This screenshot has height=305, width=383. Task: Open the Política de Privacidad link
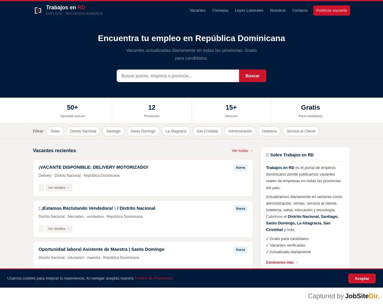coord(153,278)
